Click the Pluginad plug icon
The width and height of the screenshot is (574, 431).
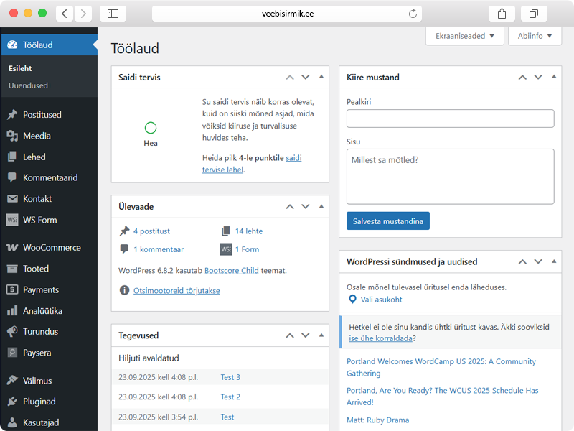tap(11, 402)
